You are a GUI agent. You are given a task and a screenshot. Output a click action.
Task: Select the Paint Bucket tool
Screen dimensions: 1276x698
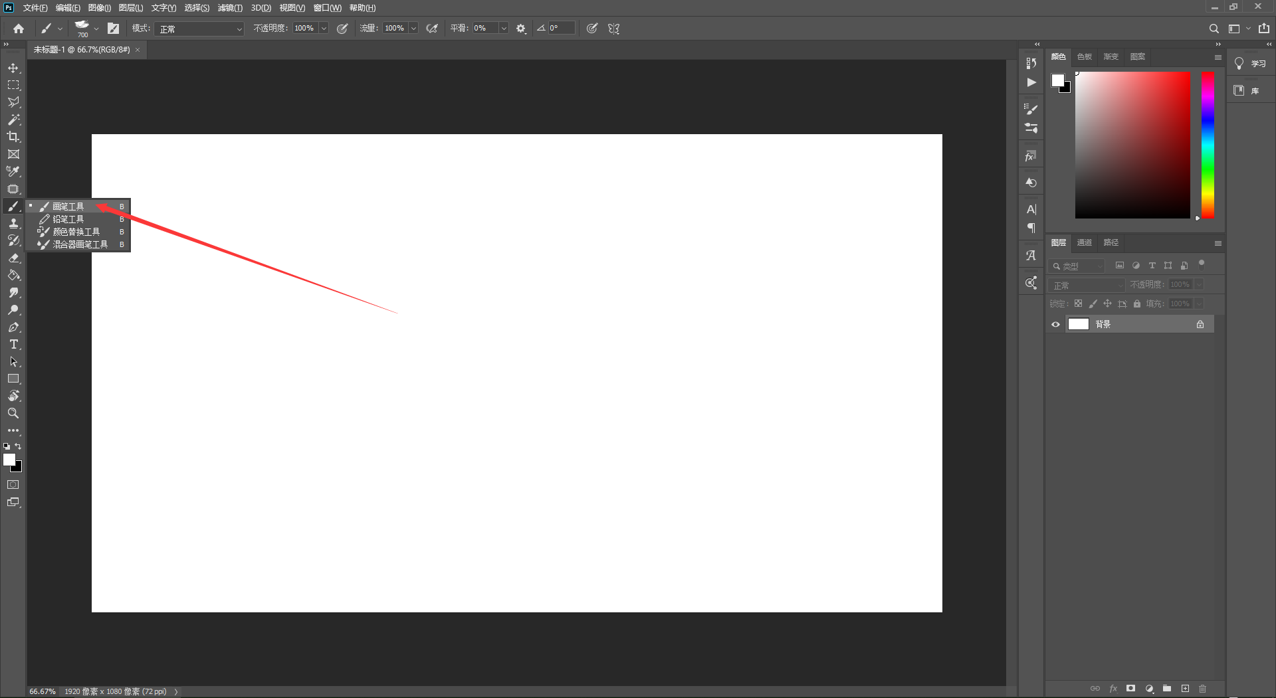coord(13,275)
